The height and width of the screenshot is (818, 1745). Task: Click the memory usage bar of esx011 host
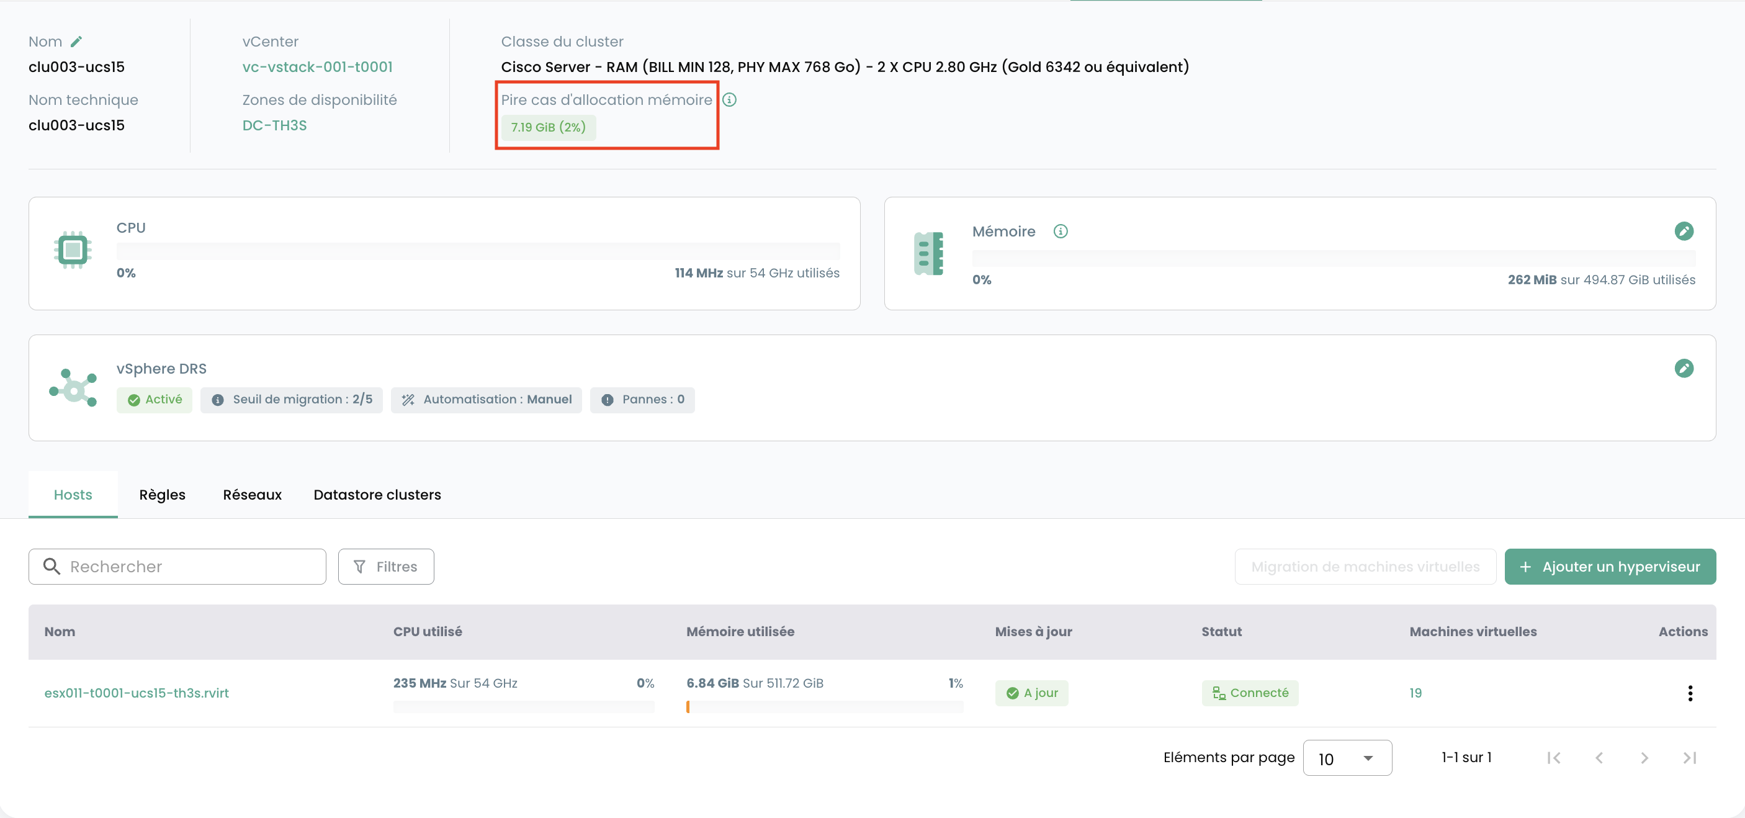coord(824,707)
